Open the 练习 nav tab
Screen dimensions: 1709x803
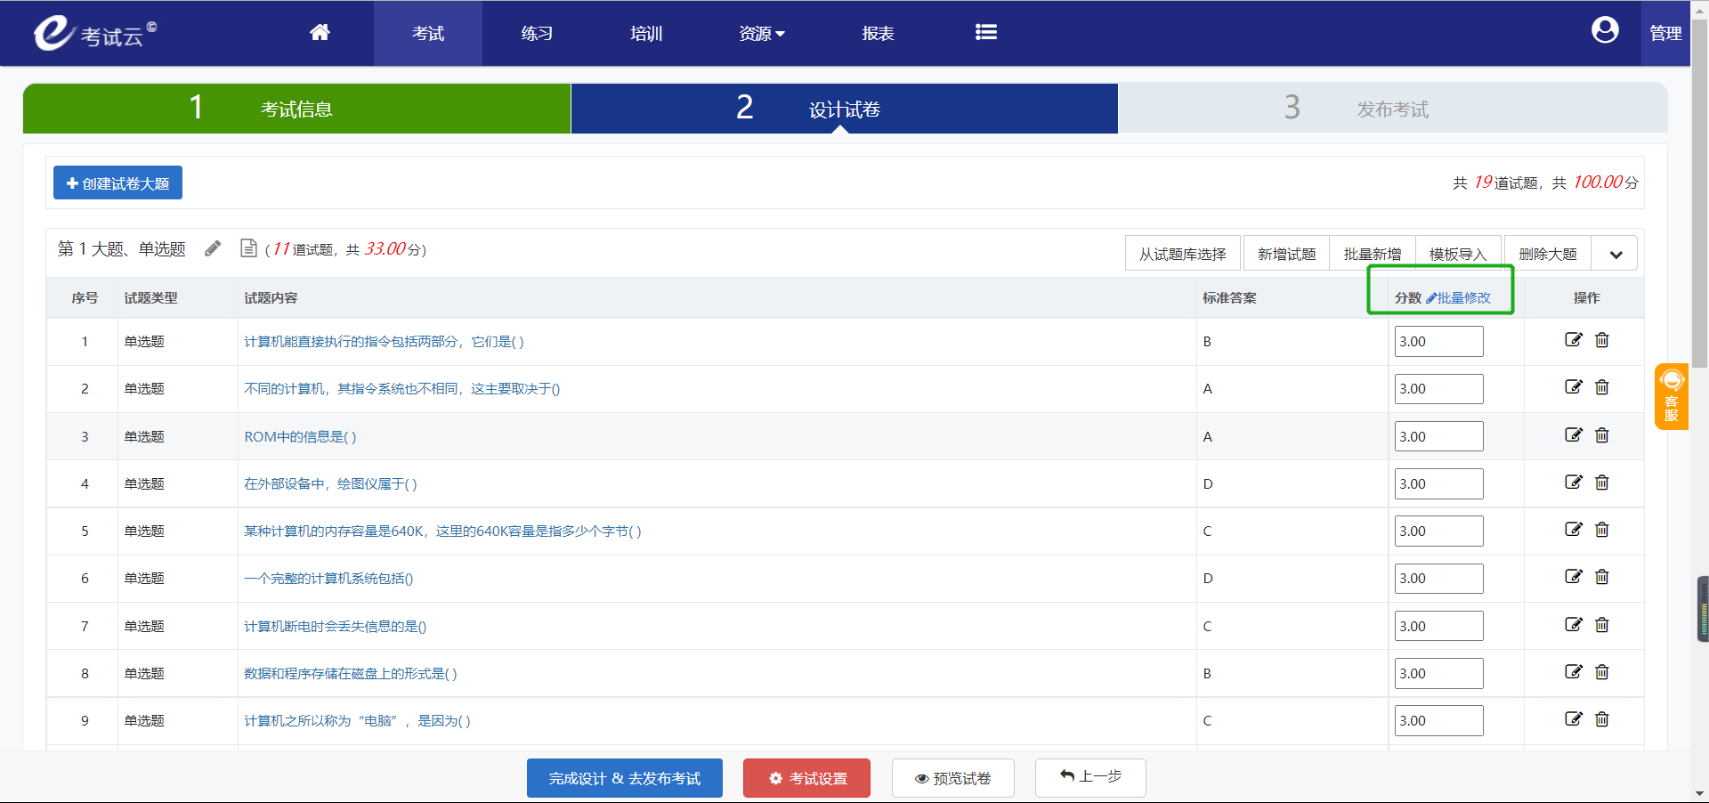click(537, 33)
